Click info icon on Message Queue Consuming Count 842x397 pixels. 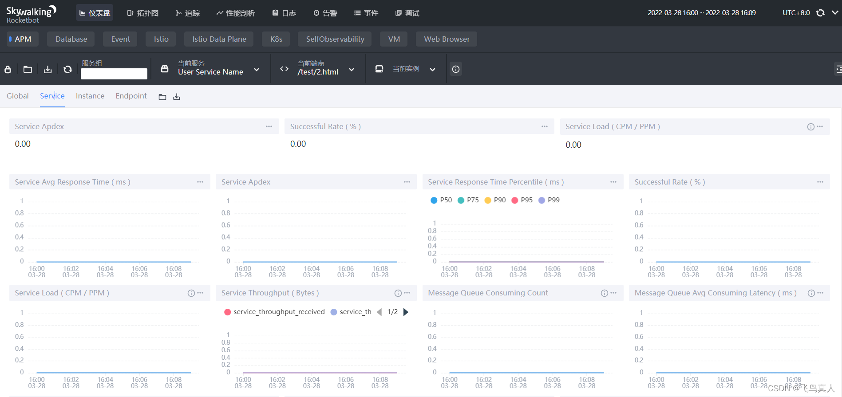coord(605,293)
